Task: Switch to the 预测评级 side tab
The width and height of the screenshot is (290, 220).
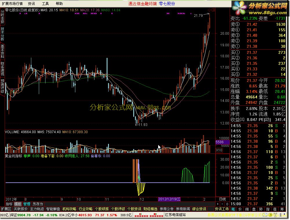Action: [2, 86]
